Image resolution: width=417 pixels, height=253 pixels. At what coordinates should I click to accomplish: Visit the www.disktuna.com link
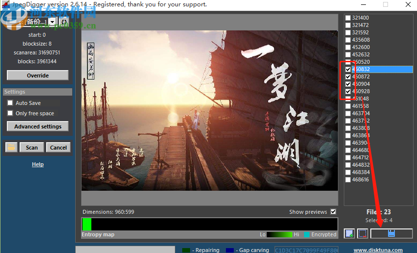click(378, 250)
